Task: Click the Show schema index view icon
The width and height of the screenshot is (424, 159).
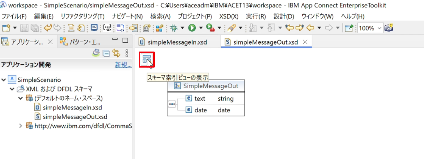Action: pos(147,59)
